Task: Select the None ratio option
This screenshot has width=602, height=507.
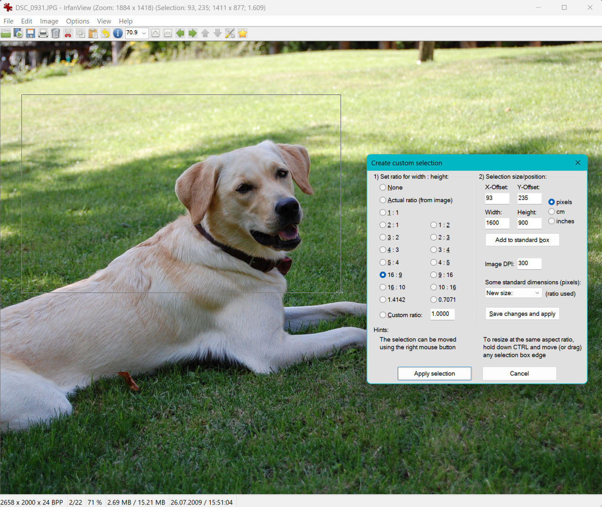Action: (x=383, y=188)
